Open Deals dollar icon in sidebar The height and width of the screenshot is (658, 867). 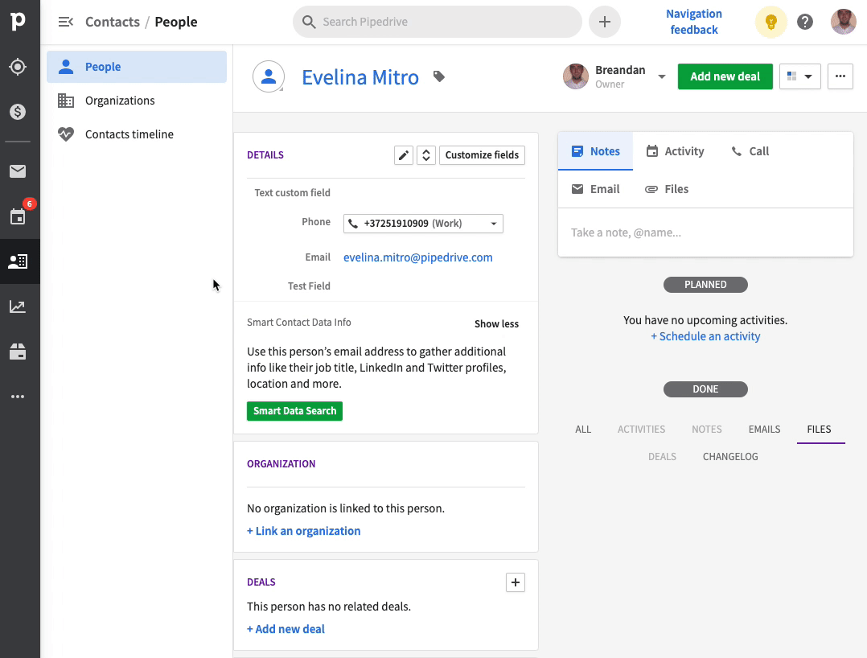pos(18,112)
